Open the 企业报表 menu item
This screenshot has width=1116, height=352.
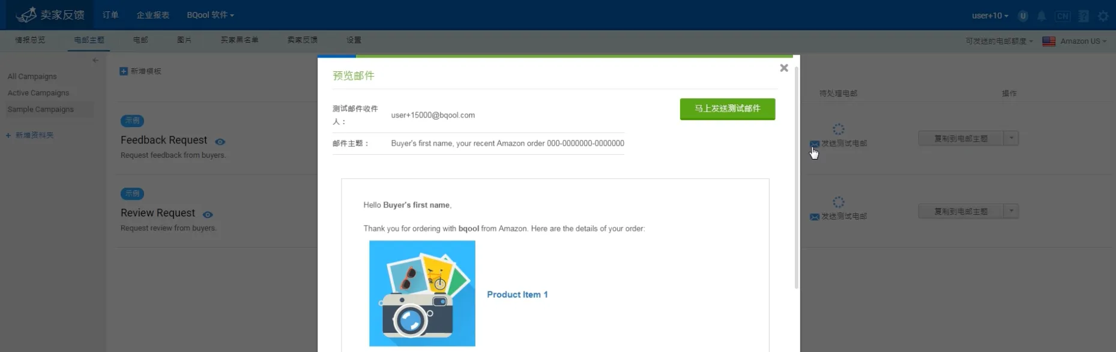tap(152, 15)
